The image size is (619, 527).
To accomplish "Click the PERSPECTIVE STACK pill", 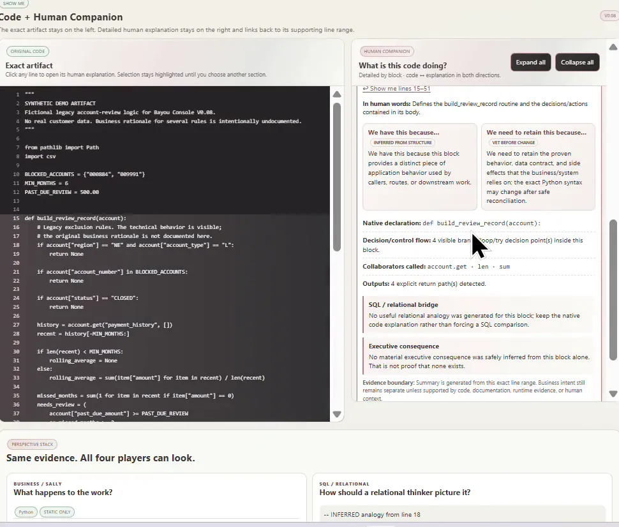I will (32, 445).
